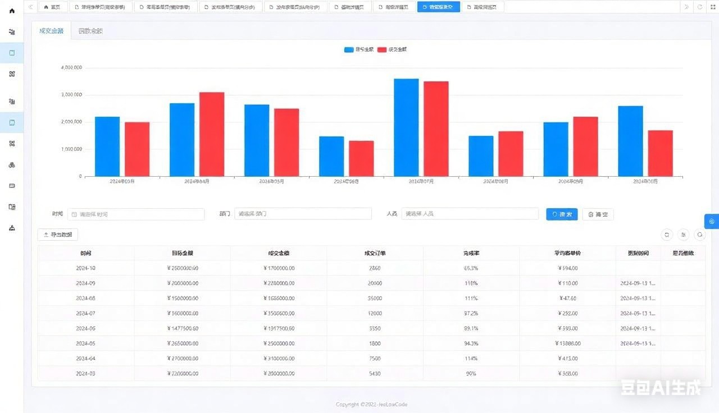This screenshot has height=413, width=719.
Task: Open the round column settings icon above the table
Action: pyautogui.click(x=683, y=235)
